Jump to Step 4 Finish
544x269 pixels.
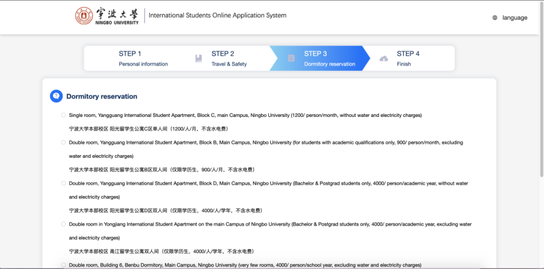coord(407,58)
